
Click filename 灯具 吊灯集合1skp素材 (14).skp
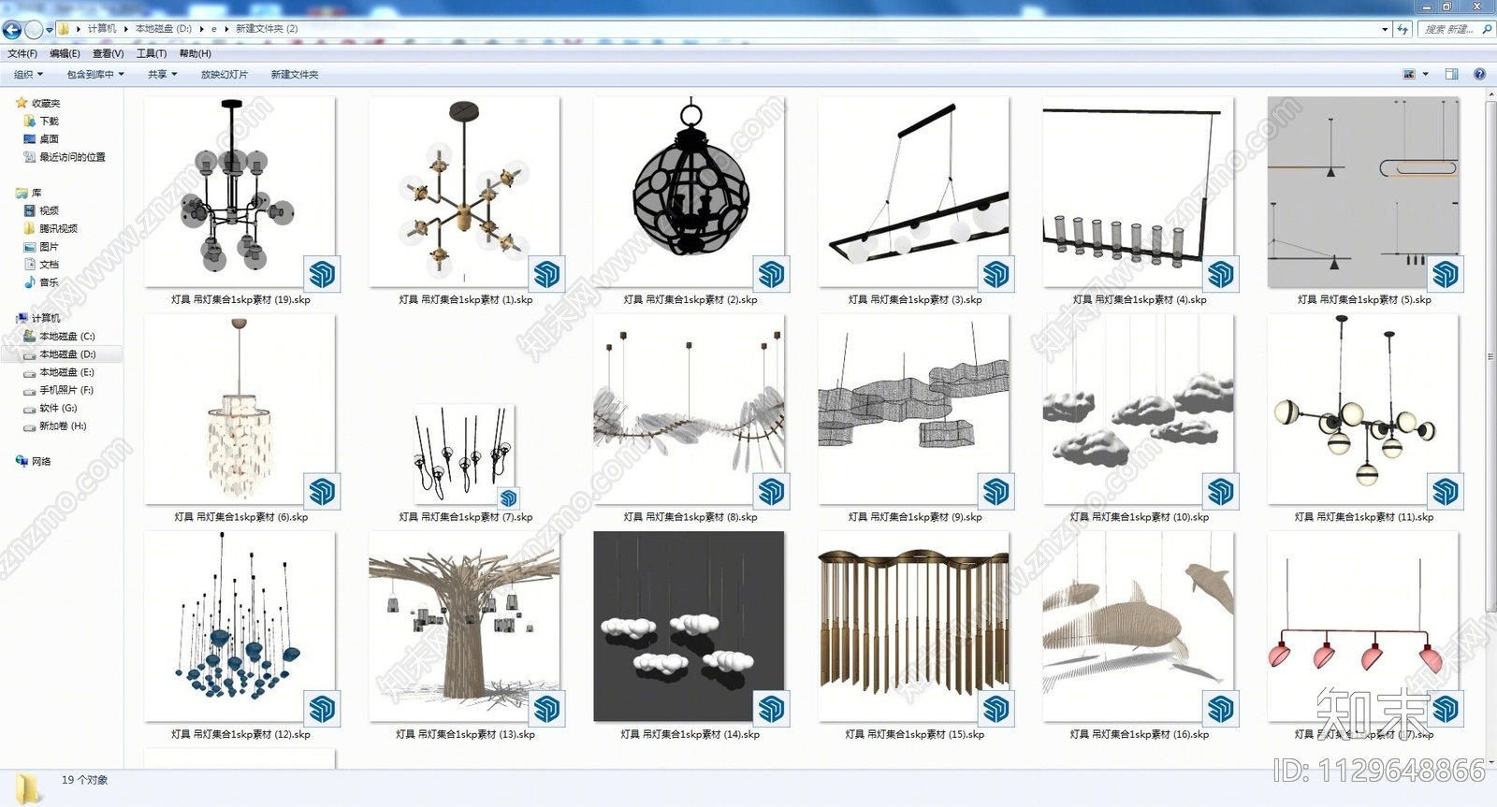(690, 735)
